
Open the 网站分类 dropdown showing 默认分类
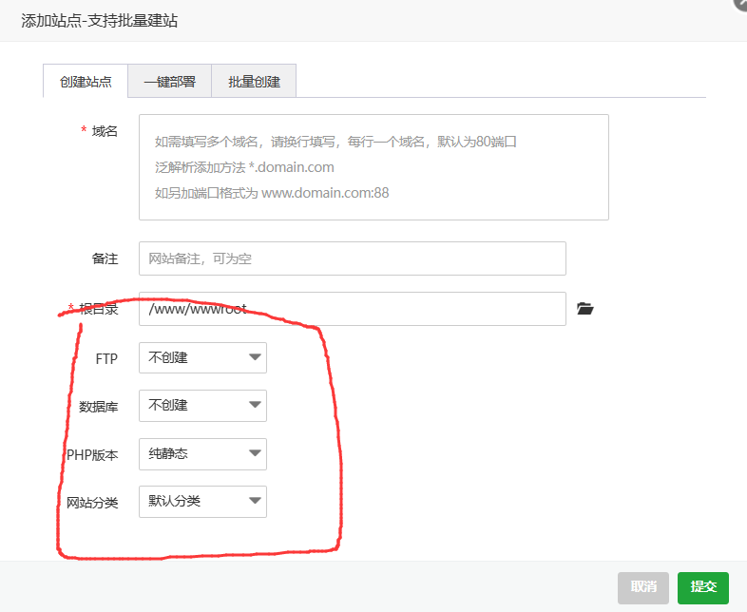pos(202,502)
